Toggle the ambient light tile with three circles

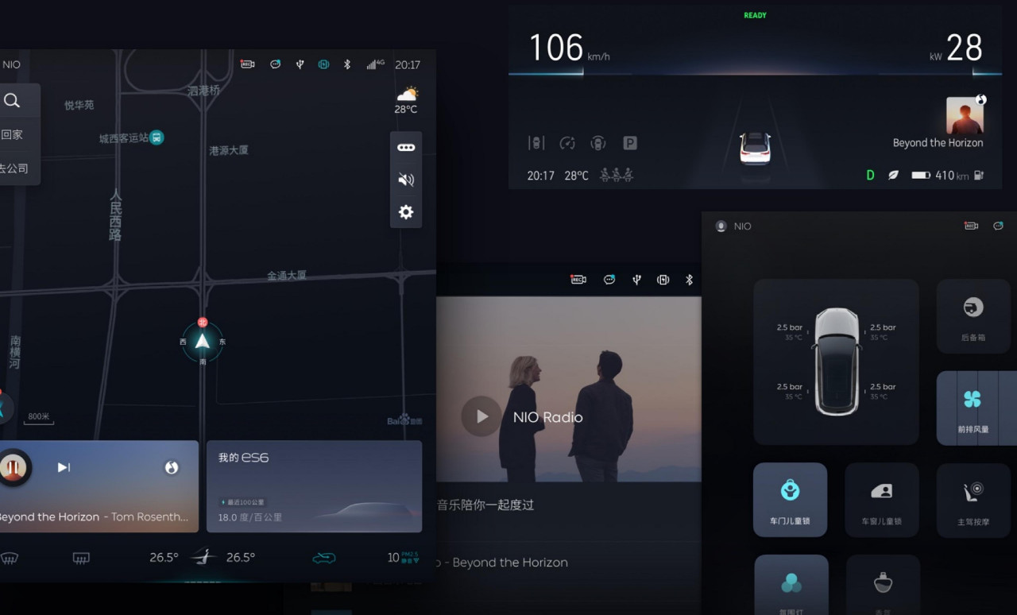click(791, 585)
